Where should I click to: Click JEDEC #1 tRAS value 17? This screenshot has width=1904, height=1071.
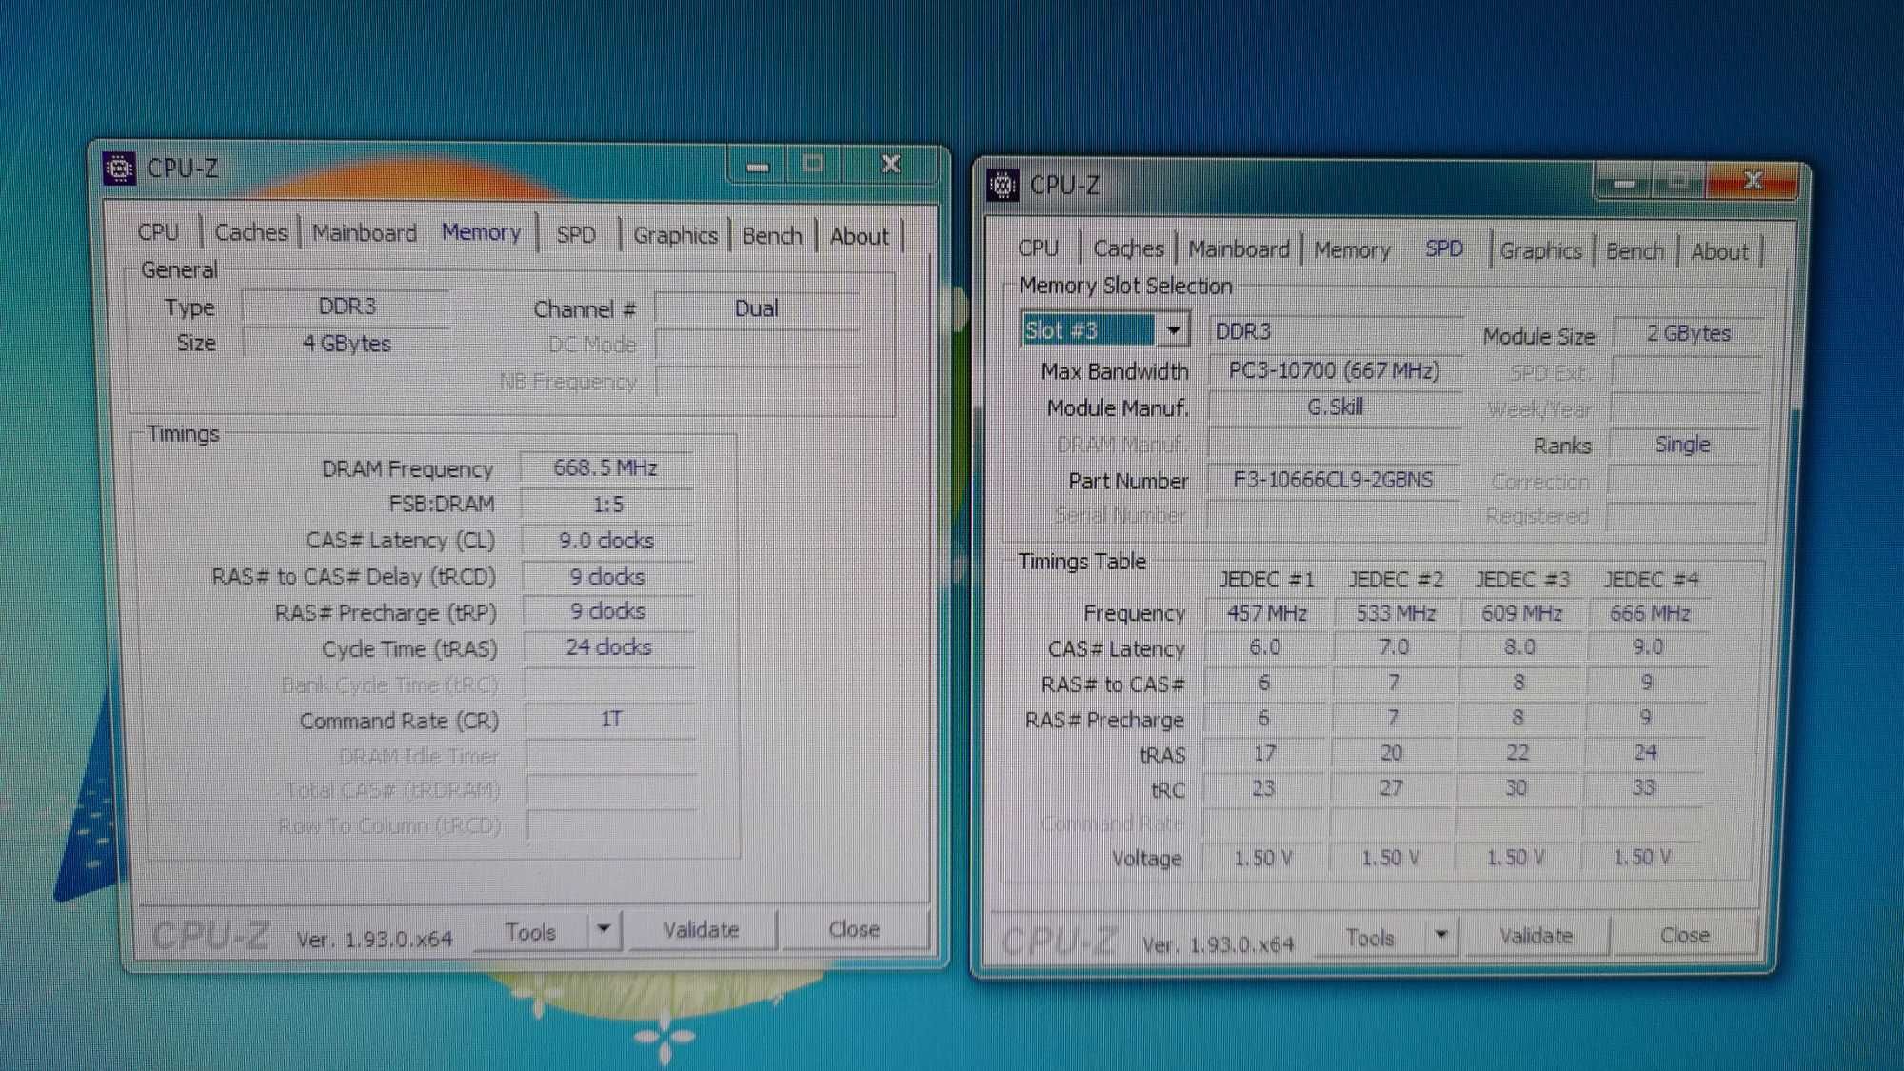pos(1264,754)
